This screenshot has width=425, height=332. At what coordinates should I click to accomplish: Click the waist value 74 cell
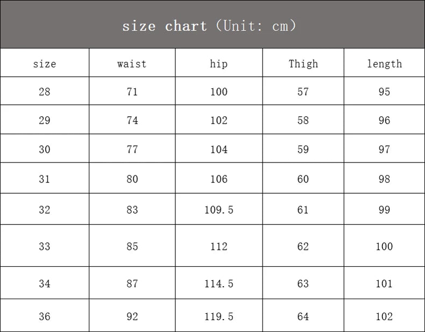[132, 120]
